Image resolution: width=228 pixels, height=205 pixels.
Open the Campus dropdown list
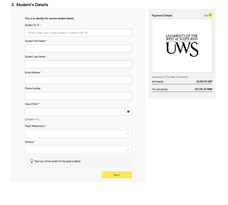point(78,150)
